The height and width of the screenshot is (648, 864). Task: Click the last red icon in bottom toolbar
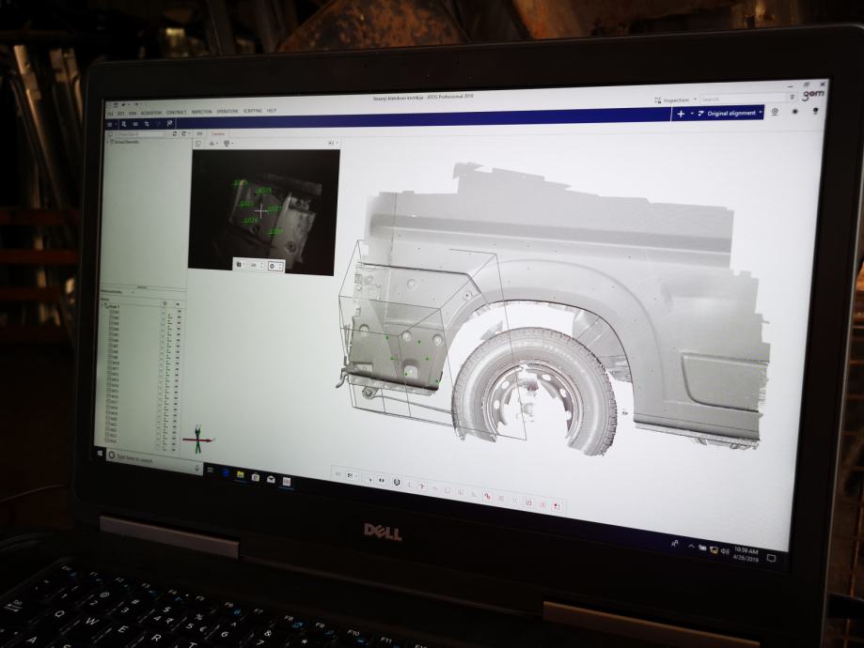558,506
